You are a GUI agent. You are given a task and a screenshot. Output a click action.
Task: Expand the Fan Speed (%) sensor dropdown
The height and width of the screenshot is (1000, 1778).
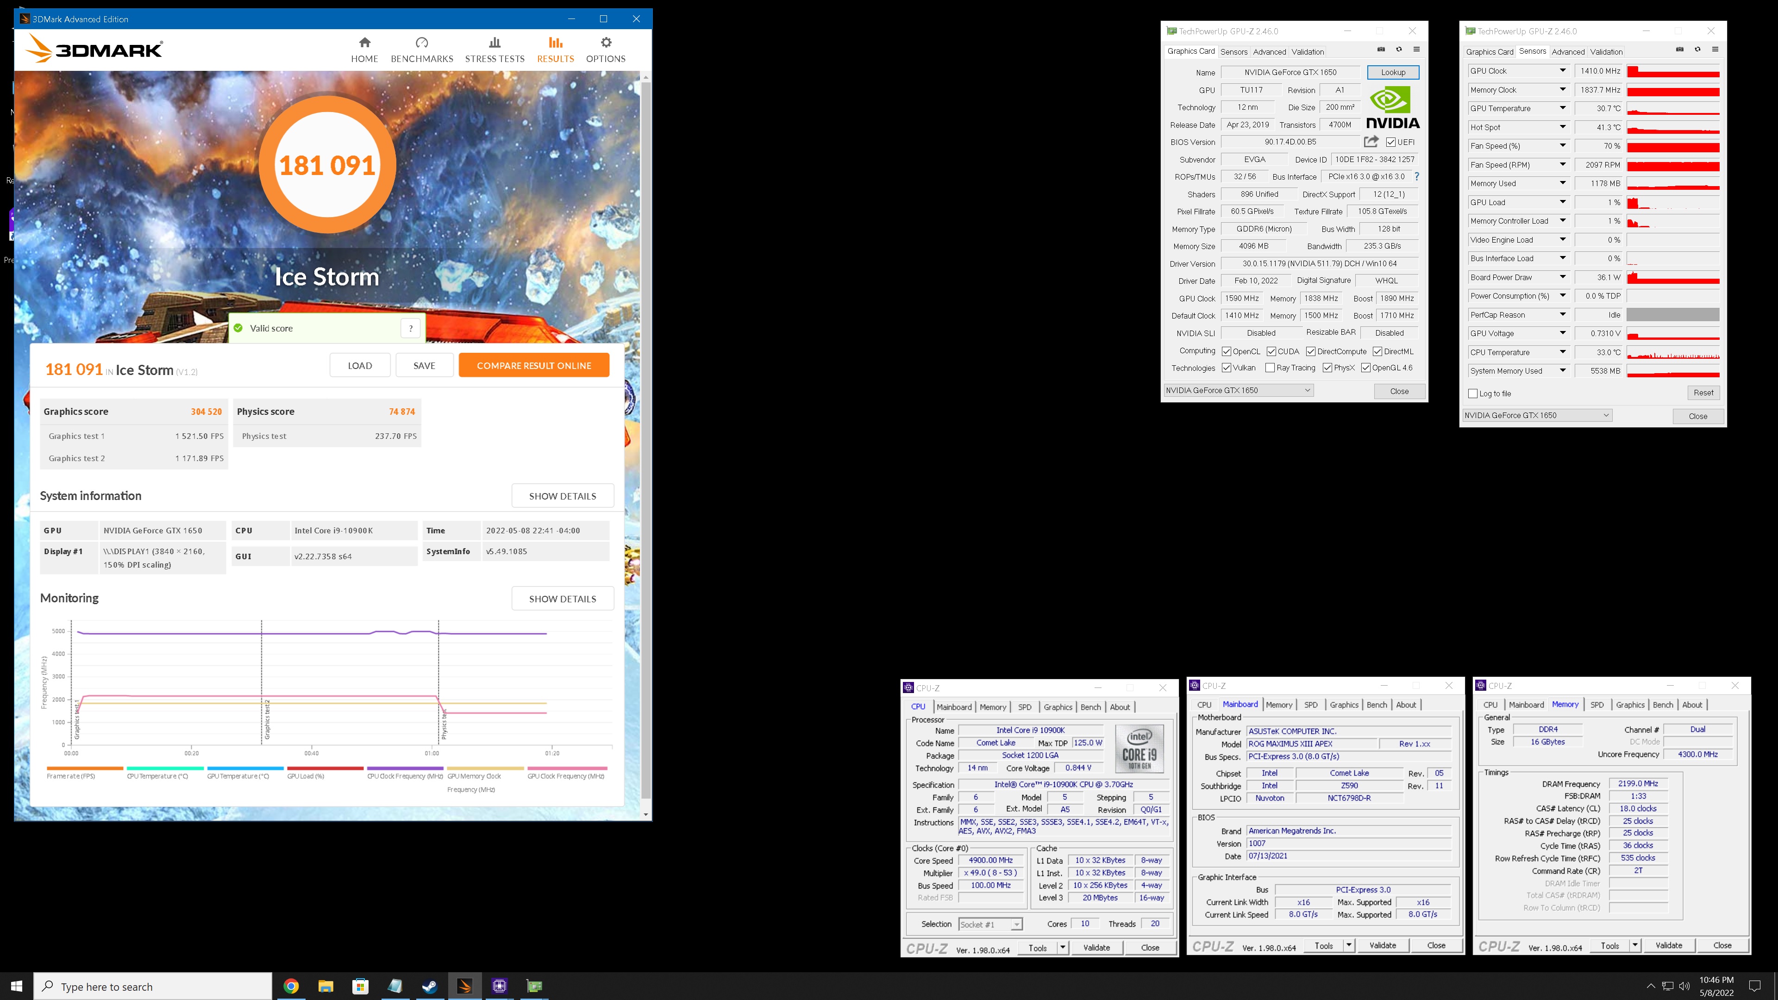(1563, 146)
